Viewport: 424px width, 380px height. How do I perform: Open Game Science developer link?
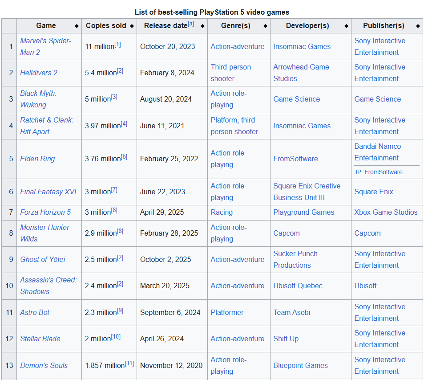point(296,99)
